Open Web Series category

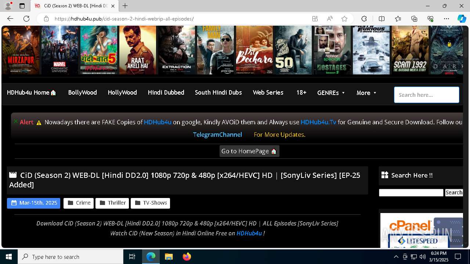point(268,93)
